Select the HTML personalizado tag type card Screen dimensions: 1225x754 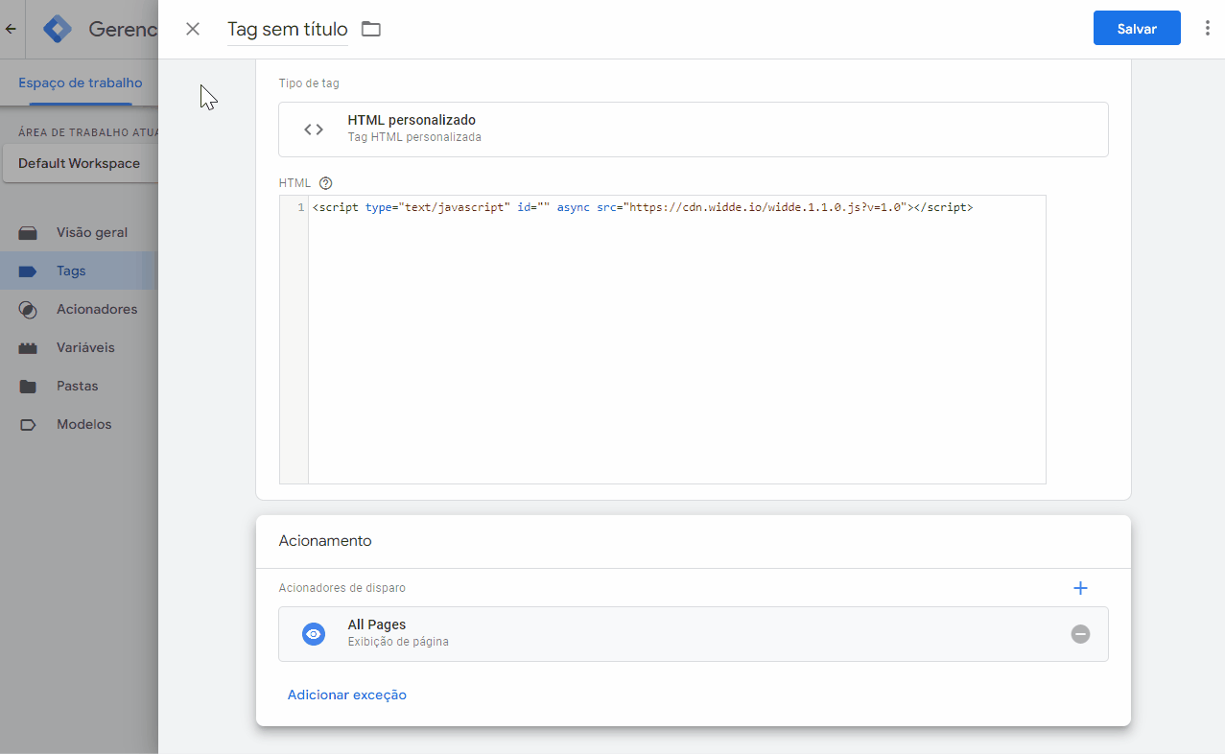pos(693,130)
